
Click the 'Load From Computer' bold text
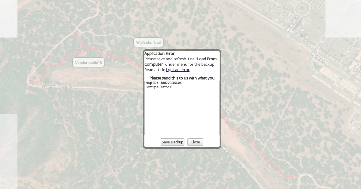[180, 61]
